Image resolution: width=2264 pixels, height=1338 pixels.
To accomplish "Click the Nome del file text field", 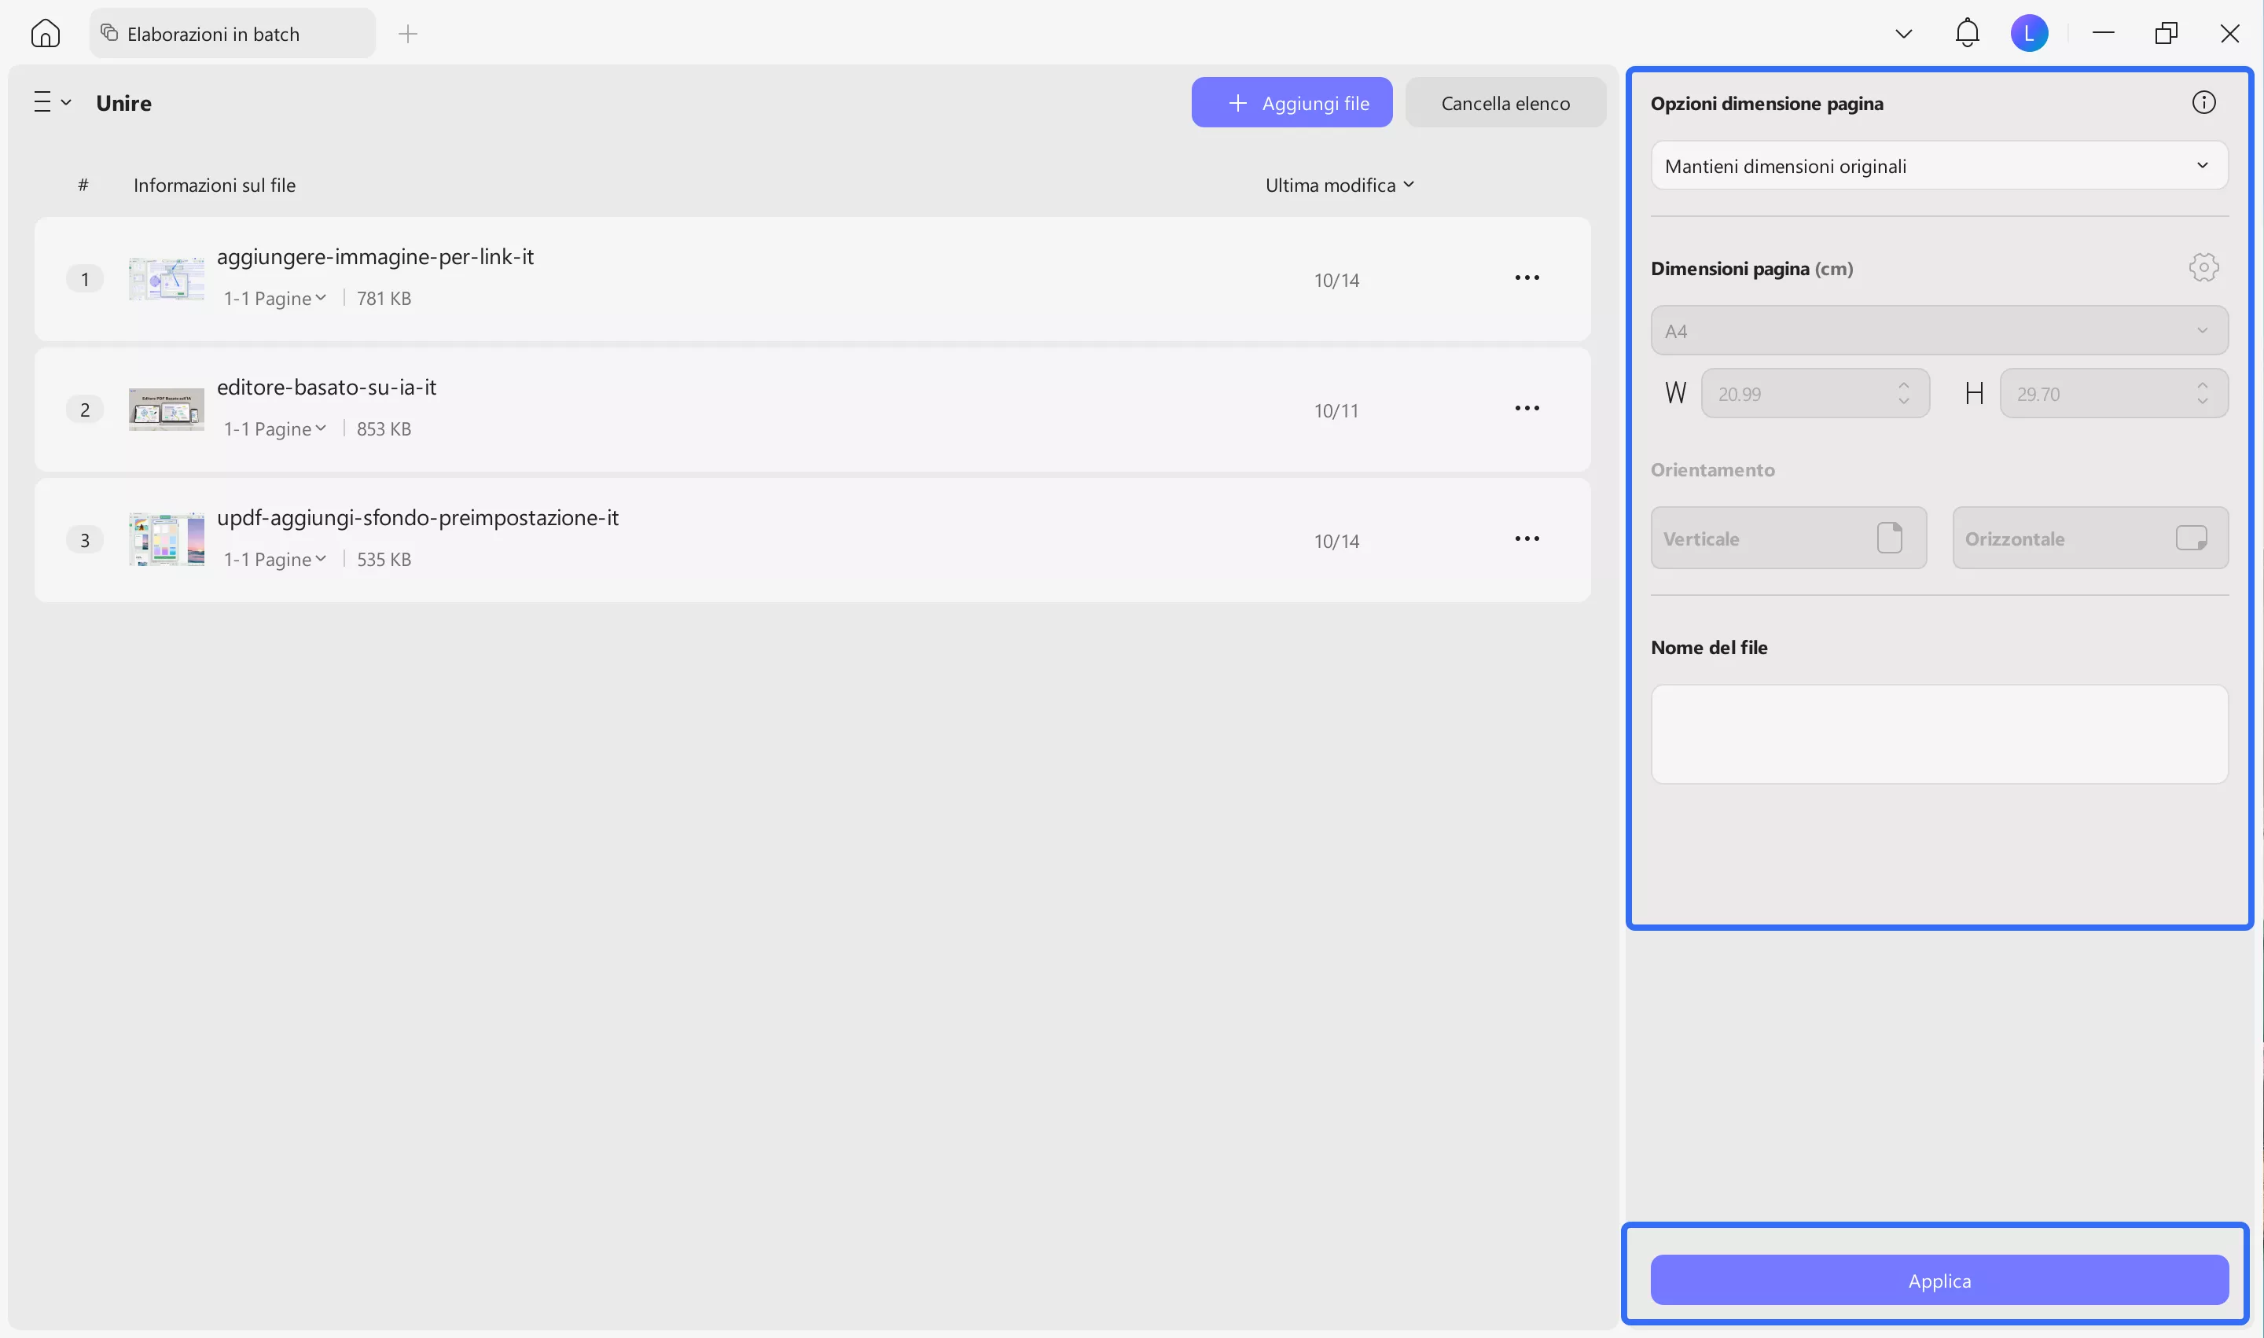I will click(1939, 734).
